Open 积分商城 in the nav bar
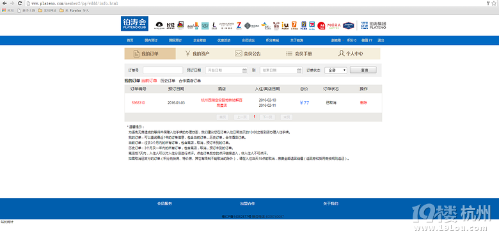Screen dimensions: 499x236 pyautogui.click(x=273, y=40)
